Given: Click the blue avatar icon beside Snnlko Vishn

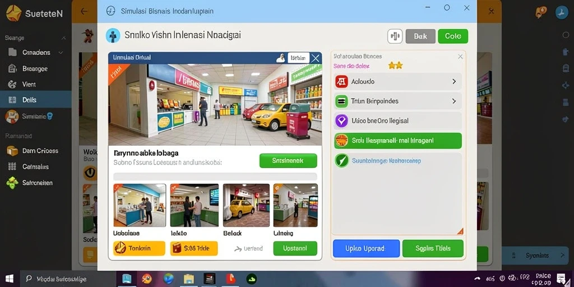Looking at the screenshot, I should click(113, 35).
